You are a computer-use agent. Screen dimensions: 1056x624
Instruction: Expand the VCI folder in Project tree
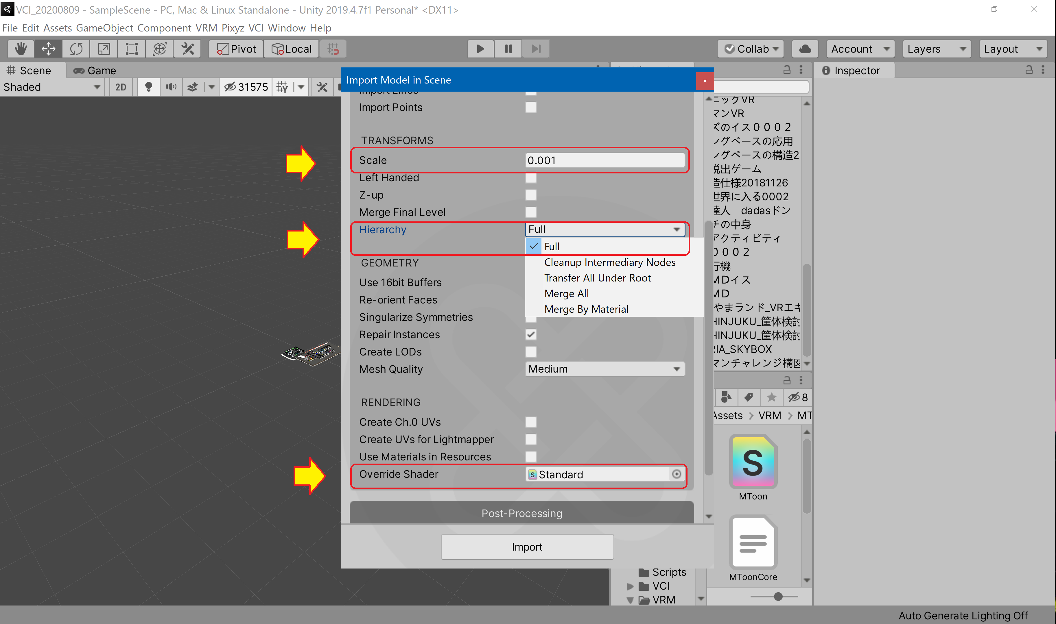coord(630,586)
